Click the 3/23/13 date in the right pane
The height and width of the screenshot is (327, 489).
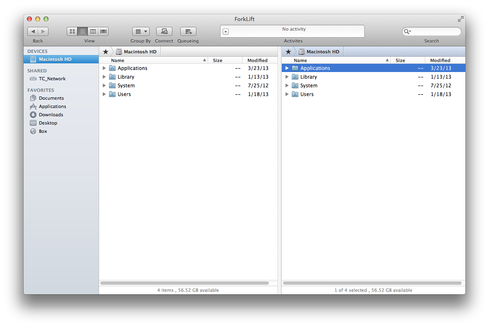(441, 68)
